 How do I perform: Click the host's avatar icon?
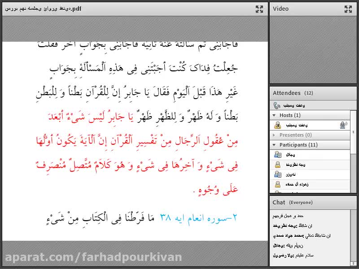[278, 125]
